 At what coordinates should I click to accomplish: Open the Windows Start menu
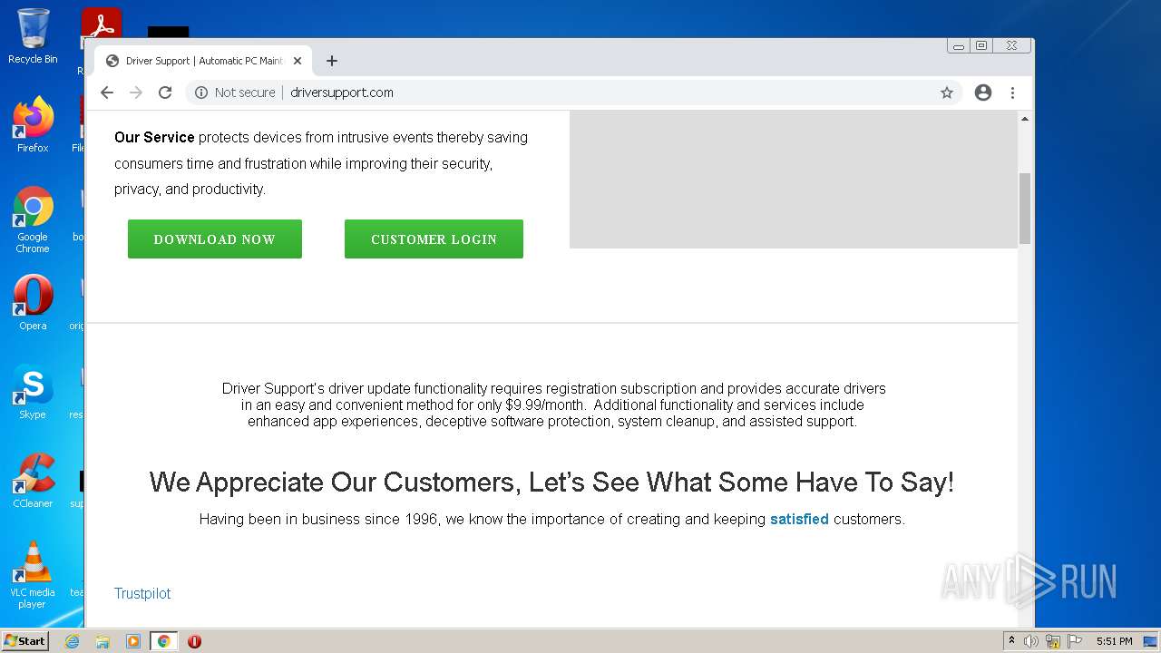[25, 641]
